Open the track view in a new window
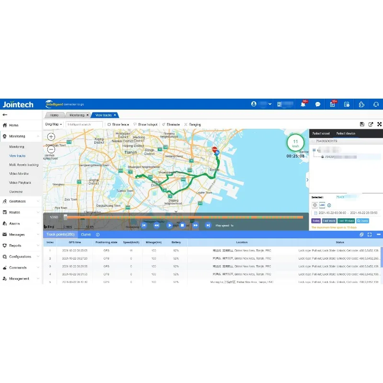This screenshot has height=383, width=383. 371,124
